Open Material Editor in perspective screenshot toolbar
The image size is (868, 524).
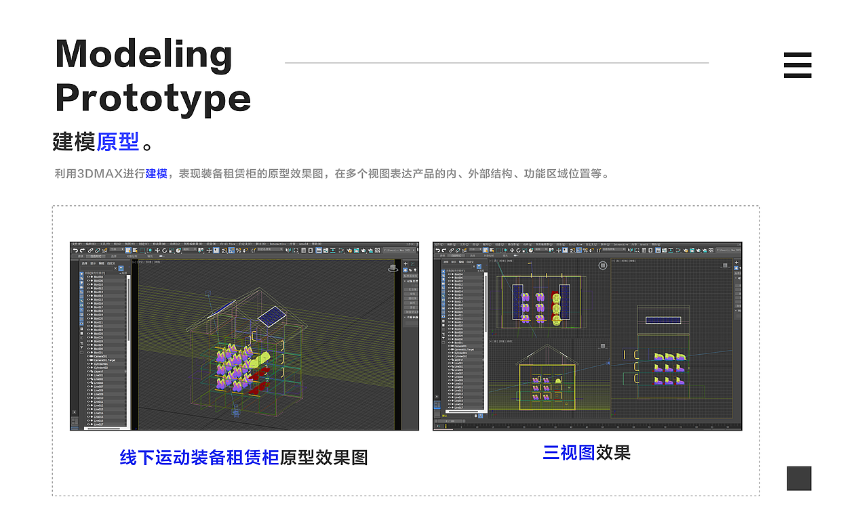pyautogui.click(x=342, y=250)
